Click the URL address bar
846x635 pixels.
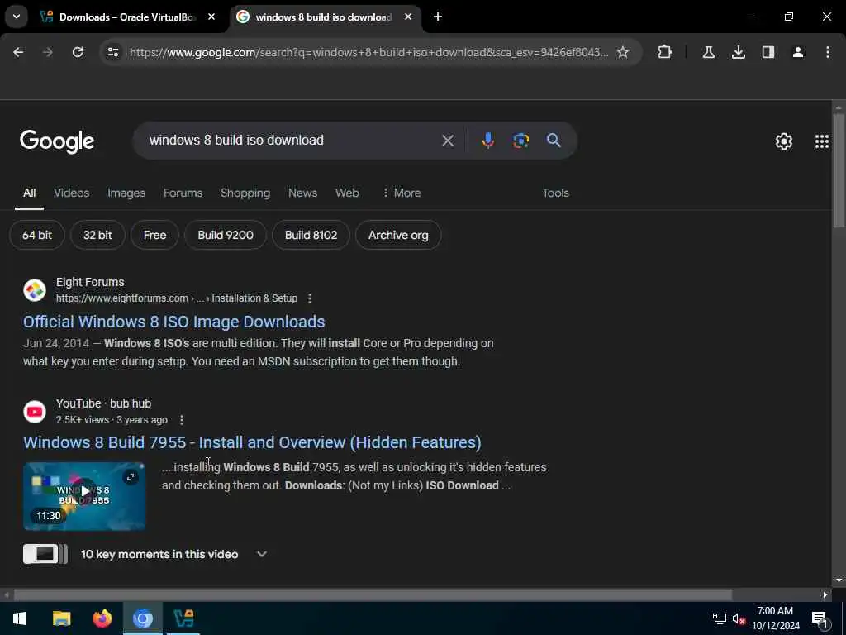[x=368, y=52]
